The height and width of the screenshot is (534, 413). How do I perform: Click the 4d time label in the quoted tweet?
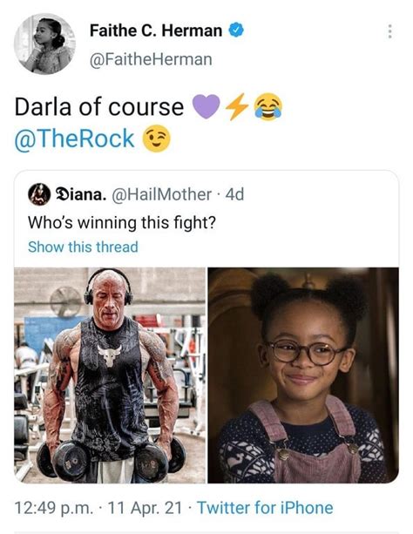point(235,194)
